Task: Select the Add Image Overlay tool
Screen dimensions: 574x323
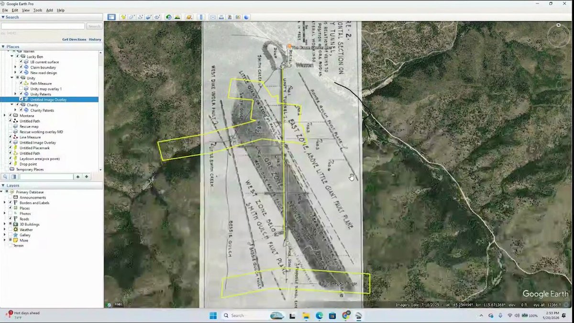Action: 149,17
